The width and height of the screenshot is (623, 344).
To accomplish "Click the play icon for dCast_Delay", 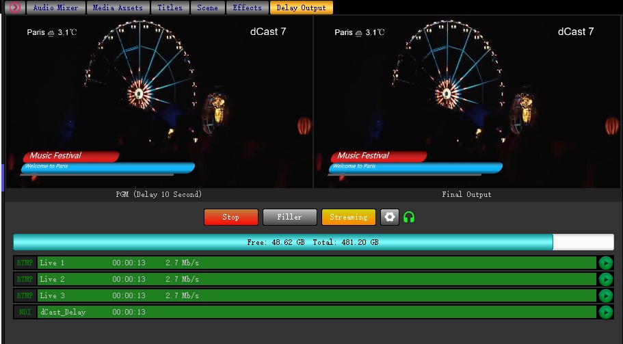I will [x=605, y=312].
